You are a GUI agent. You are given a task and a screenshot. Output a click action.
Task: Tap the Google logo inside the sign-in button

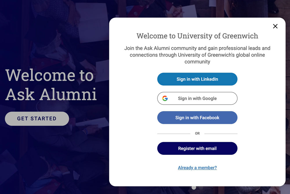pyautogui.click(x=166, y=98)
